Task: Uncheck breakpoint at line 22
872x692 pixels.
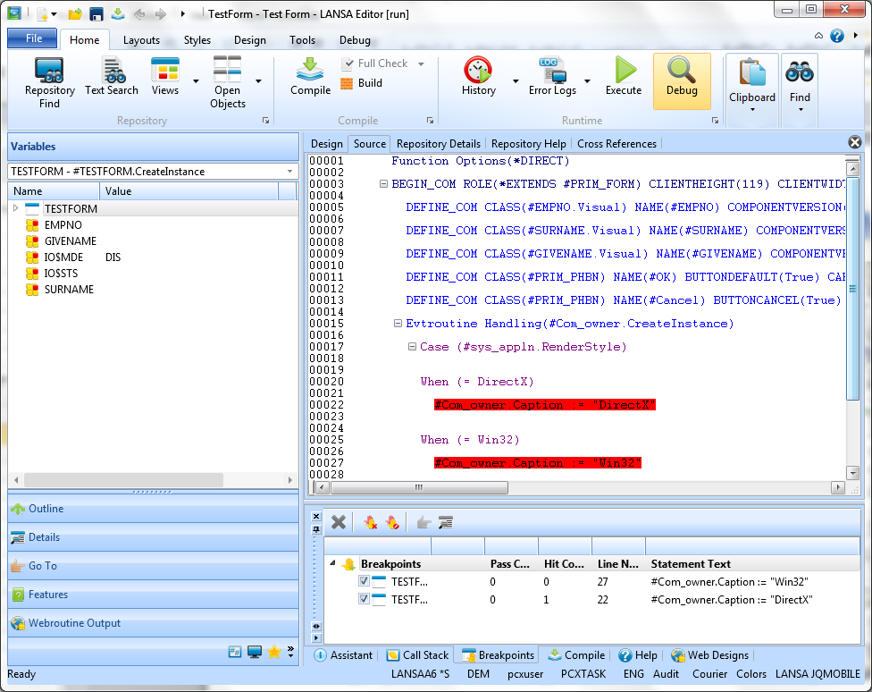Action: 364,599
